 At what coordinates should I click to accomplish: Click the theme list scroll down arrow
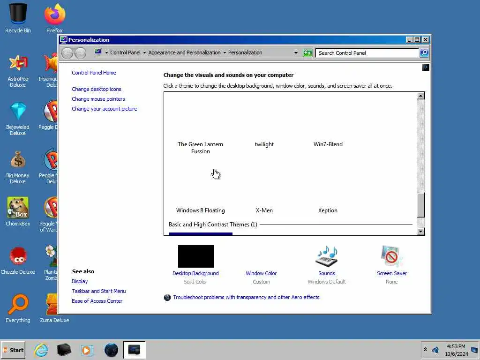pyautogui.click(x=421, y=232)
